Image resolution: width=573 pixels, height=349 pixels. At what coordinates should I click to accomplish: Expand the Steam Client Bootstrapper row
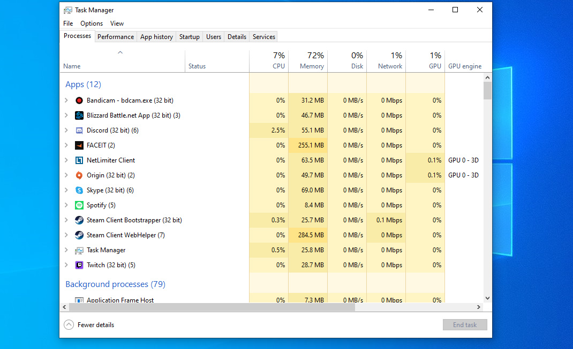(x=66, y=220)
